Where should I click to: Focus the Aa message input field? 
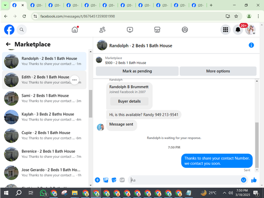pyautogui.click(x=184, y=180)
